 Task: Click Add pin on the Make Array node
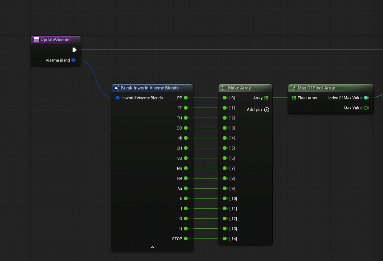[266, 110]
